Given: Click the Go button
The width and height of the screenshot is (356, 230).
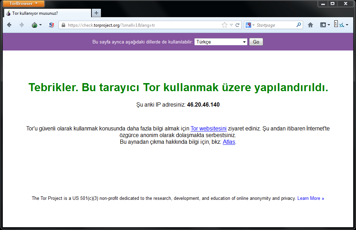Looking at the screenshot, I should click(256, 42).
